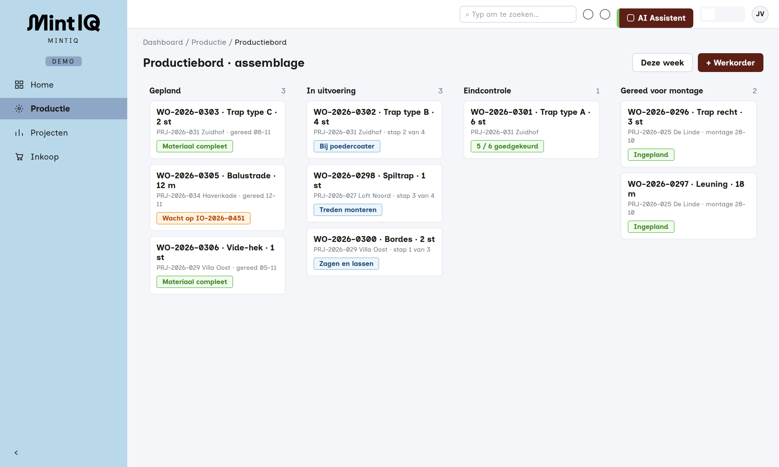
Task: Click the Gepland column header
Action: (165, 91)
